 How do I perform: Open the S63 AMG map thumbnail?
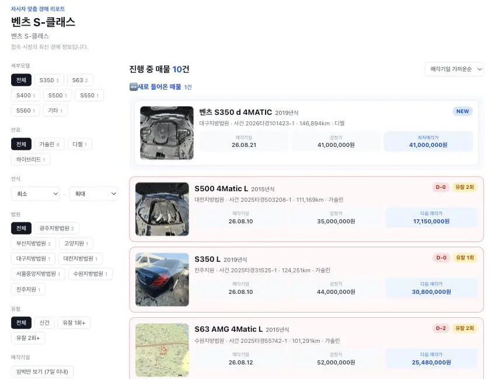[162, 350]
